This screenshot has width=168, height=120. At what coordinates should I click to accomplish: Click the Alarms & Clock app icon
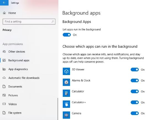point(66,82)
